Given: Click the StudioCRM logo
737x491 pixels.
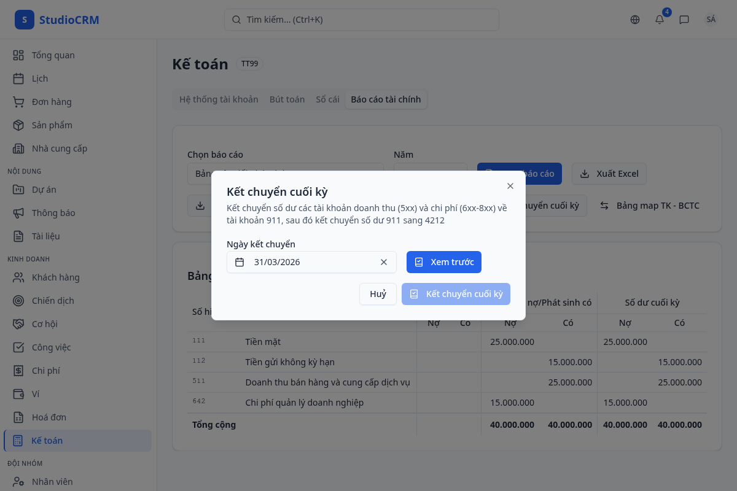Looking at the screenshot, I should [57, 20].
